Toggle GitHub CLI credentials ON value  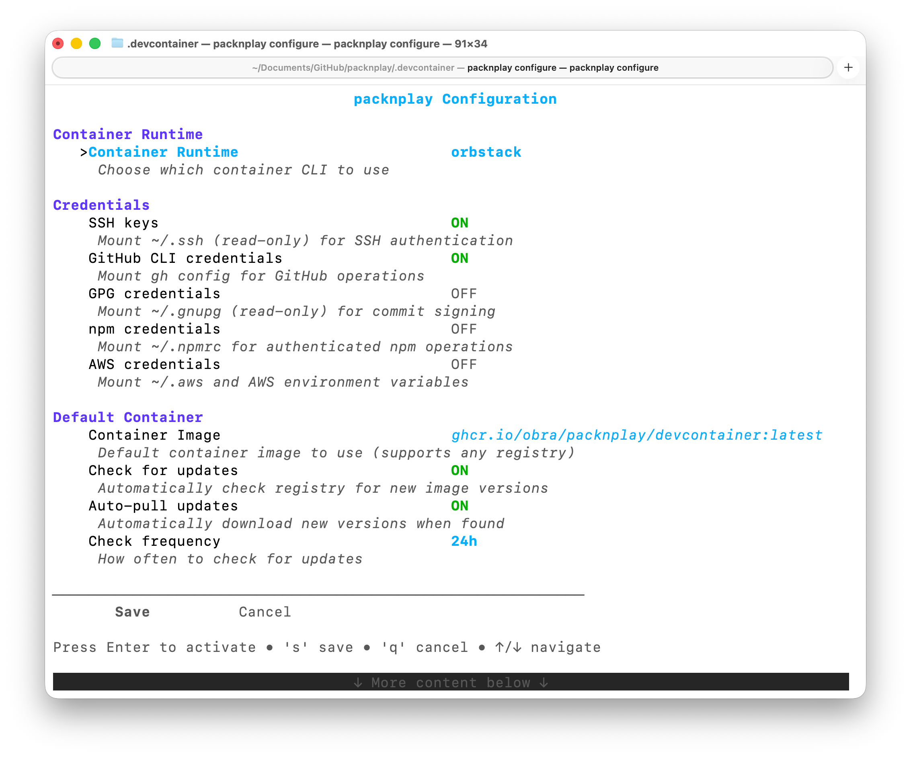pos(460,258)
